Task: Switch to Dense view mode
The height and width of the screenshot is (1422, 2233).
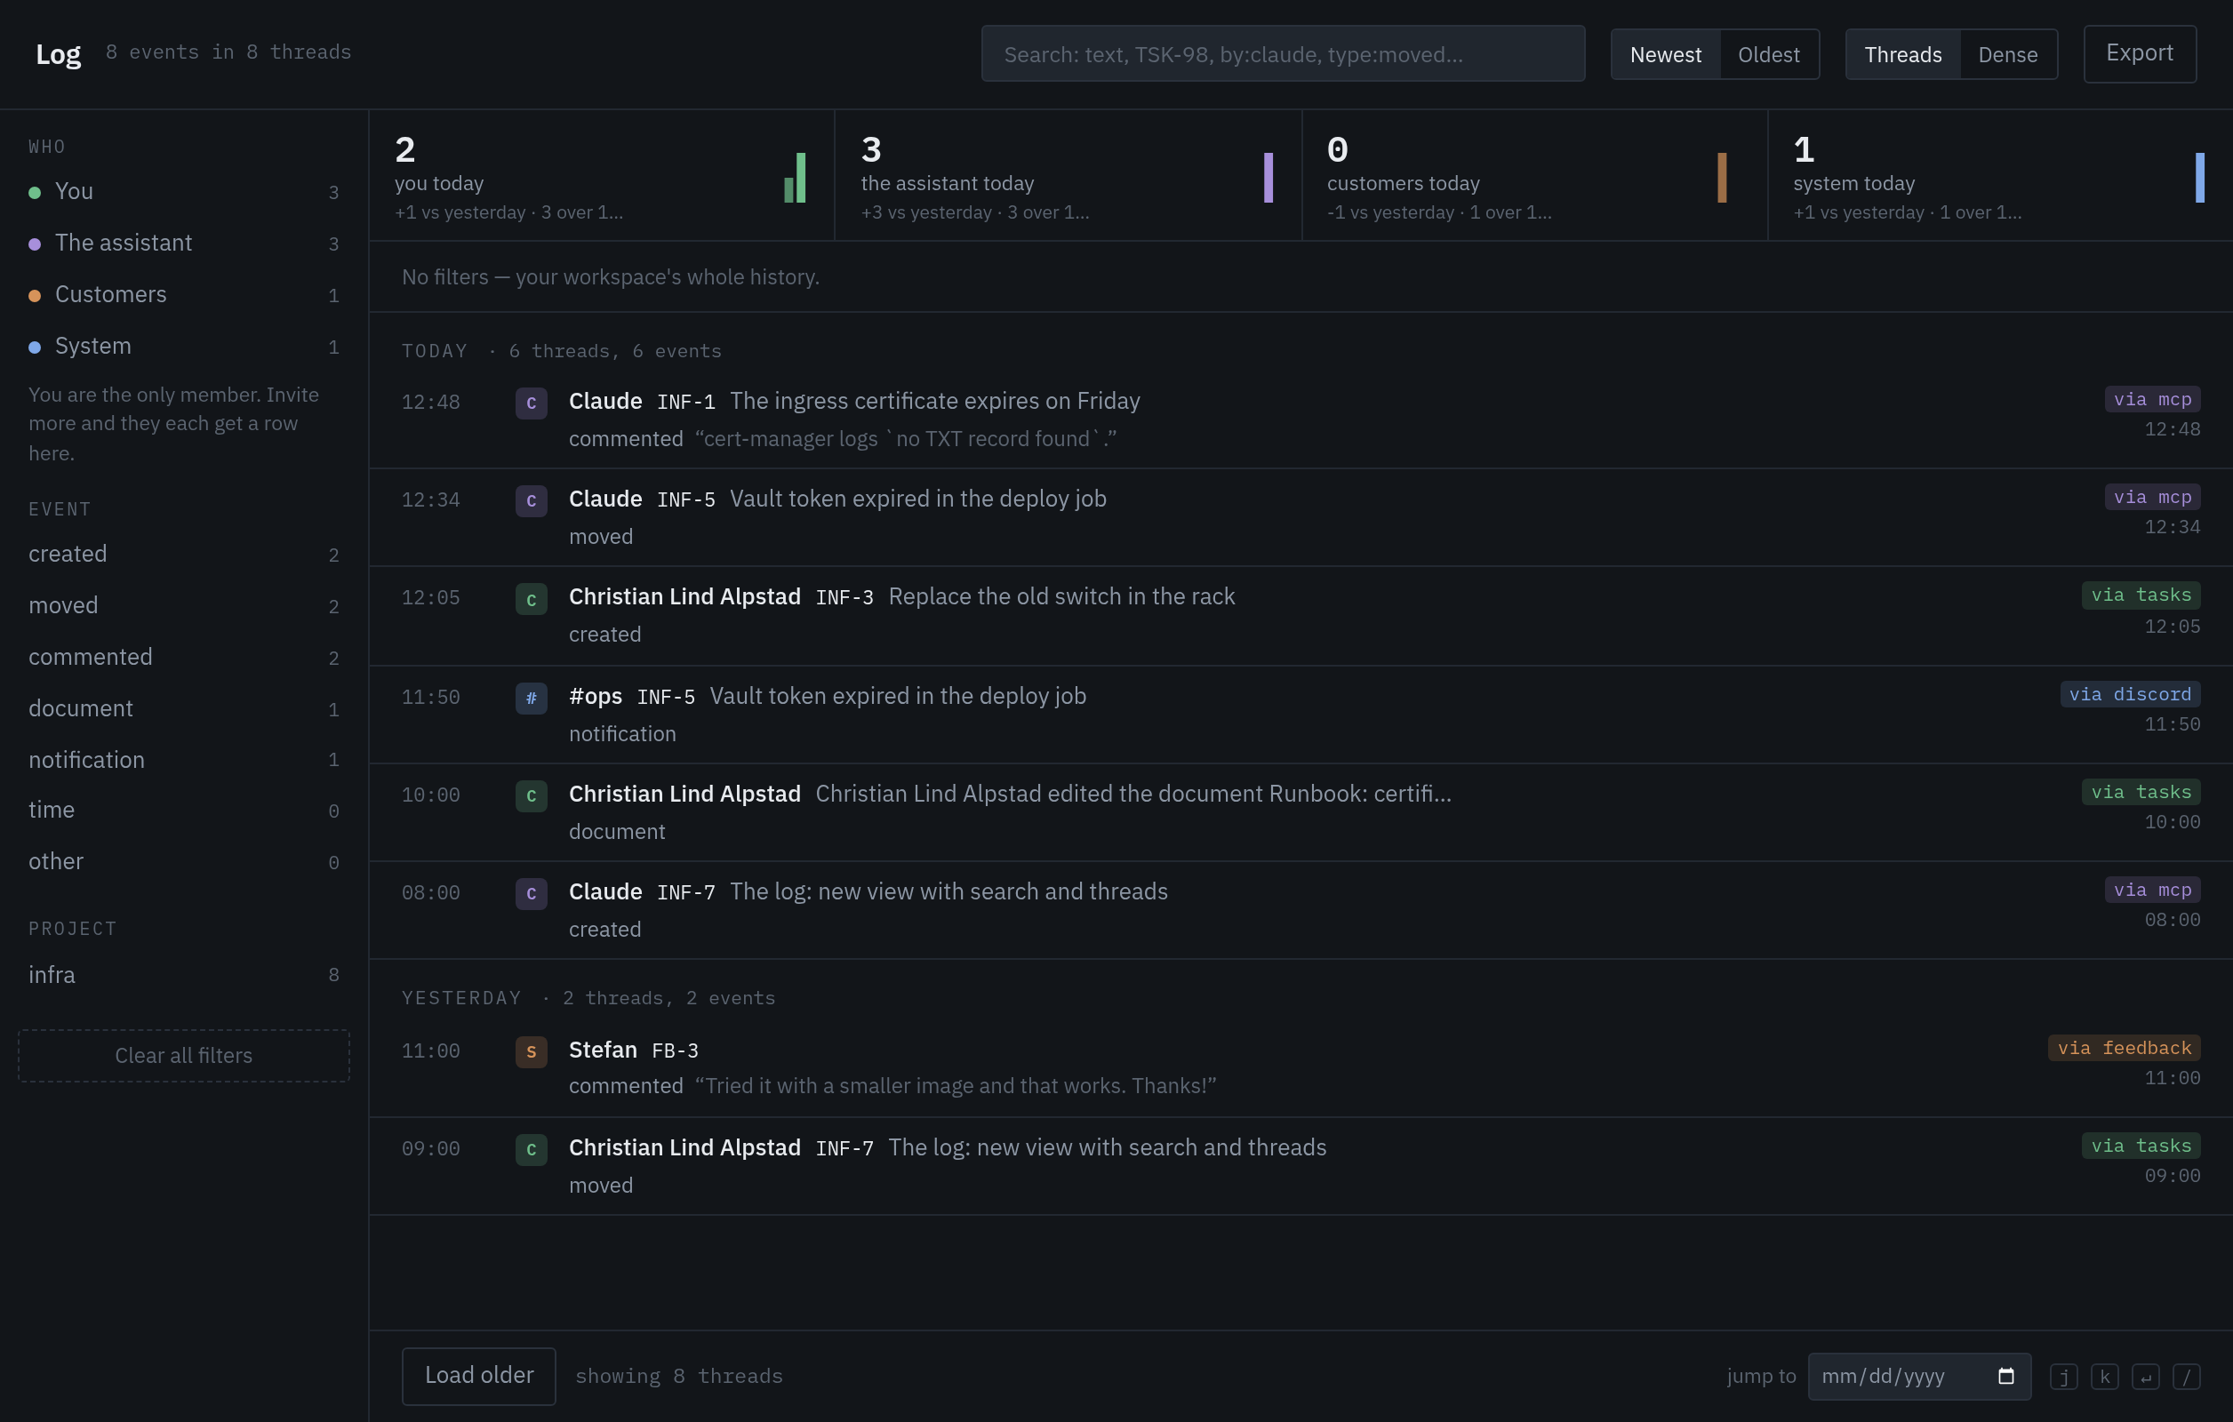Action: [x=2008, y=55]
